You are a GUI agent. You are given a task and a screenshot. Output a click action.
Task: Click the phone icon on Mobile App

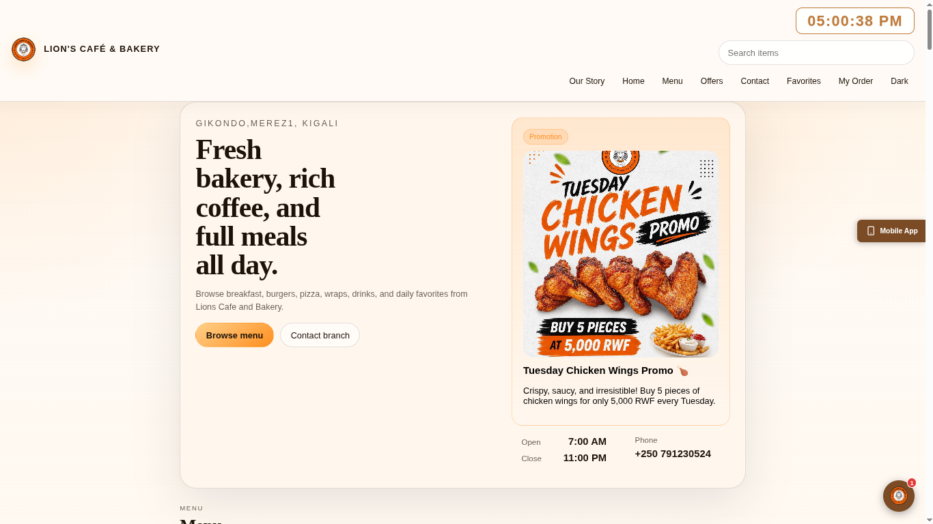coord(871,231)
